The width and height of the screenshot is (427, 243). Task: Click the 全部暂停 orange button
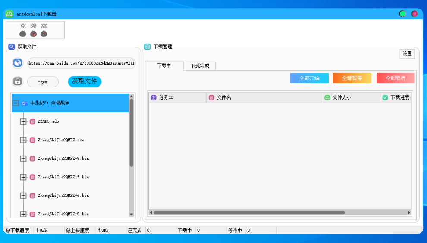[352, 78]
